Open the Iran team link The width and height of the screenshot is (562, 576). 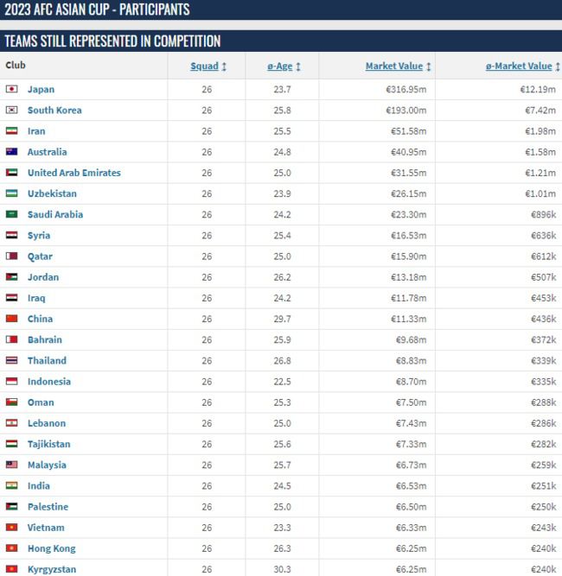tap(36, 131)
